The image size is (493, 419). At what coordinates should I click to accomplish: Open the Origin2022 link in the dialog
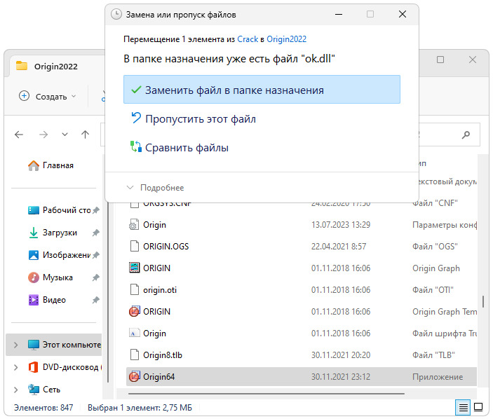tap(286, 39)
